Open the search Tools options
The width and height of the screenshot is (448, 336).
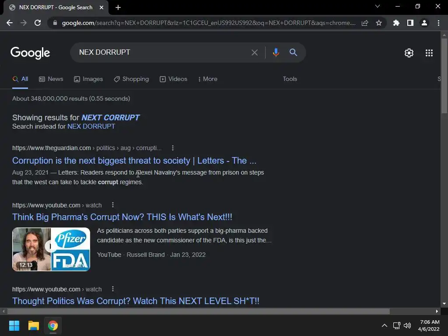[290, 79]
